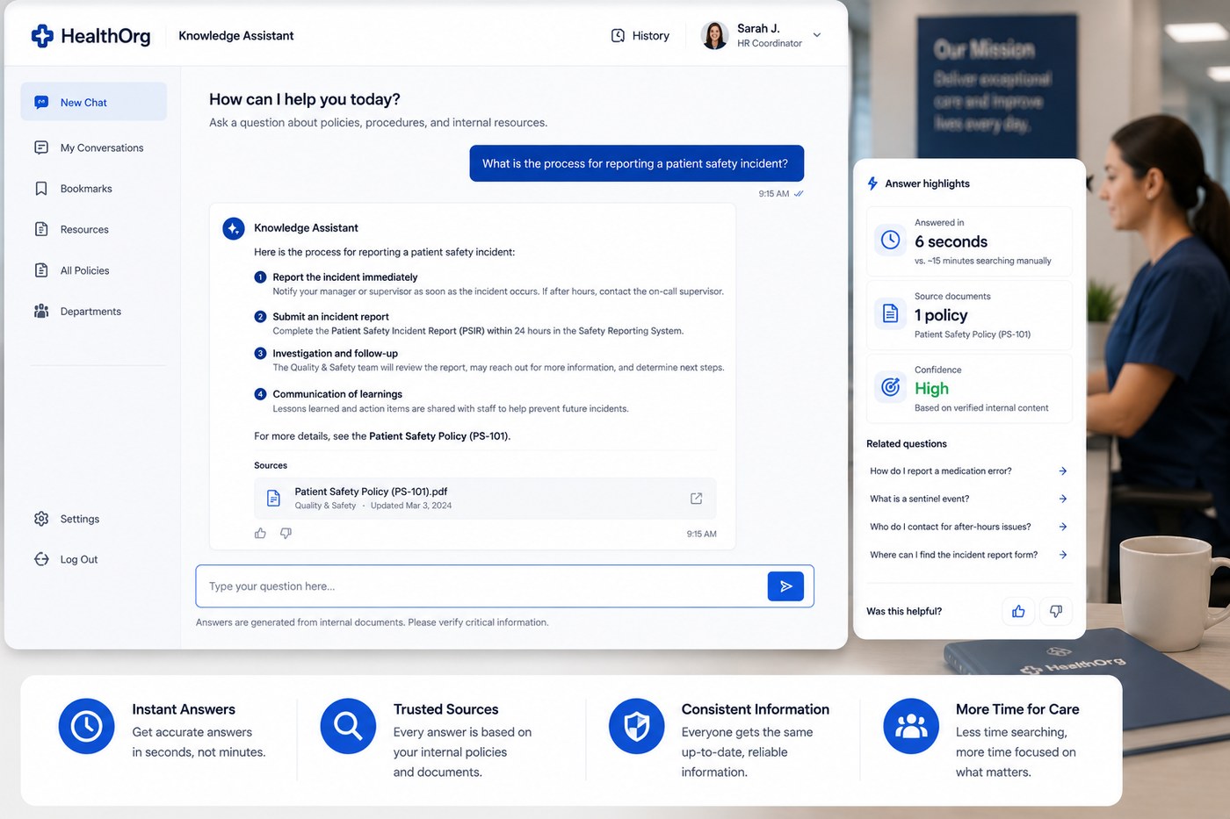Click the Settings gear icon
Screen dimensions: 1230x819
41,519
